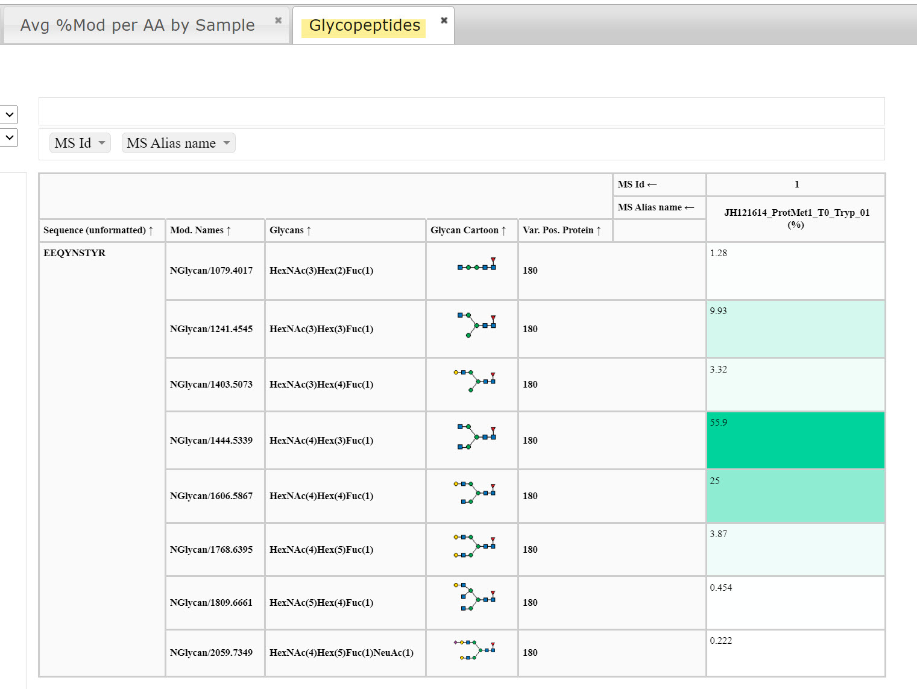Click the JH121614_ProtMet1_T0_Tryp_01 column header
This screenshot has height=689, width=917.
click(796, 219)
